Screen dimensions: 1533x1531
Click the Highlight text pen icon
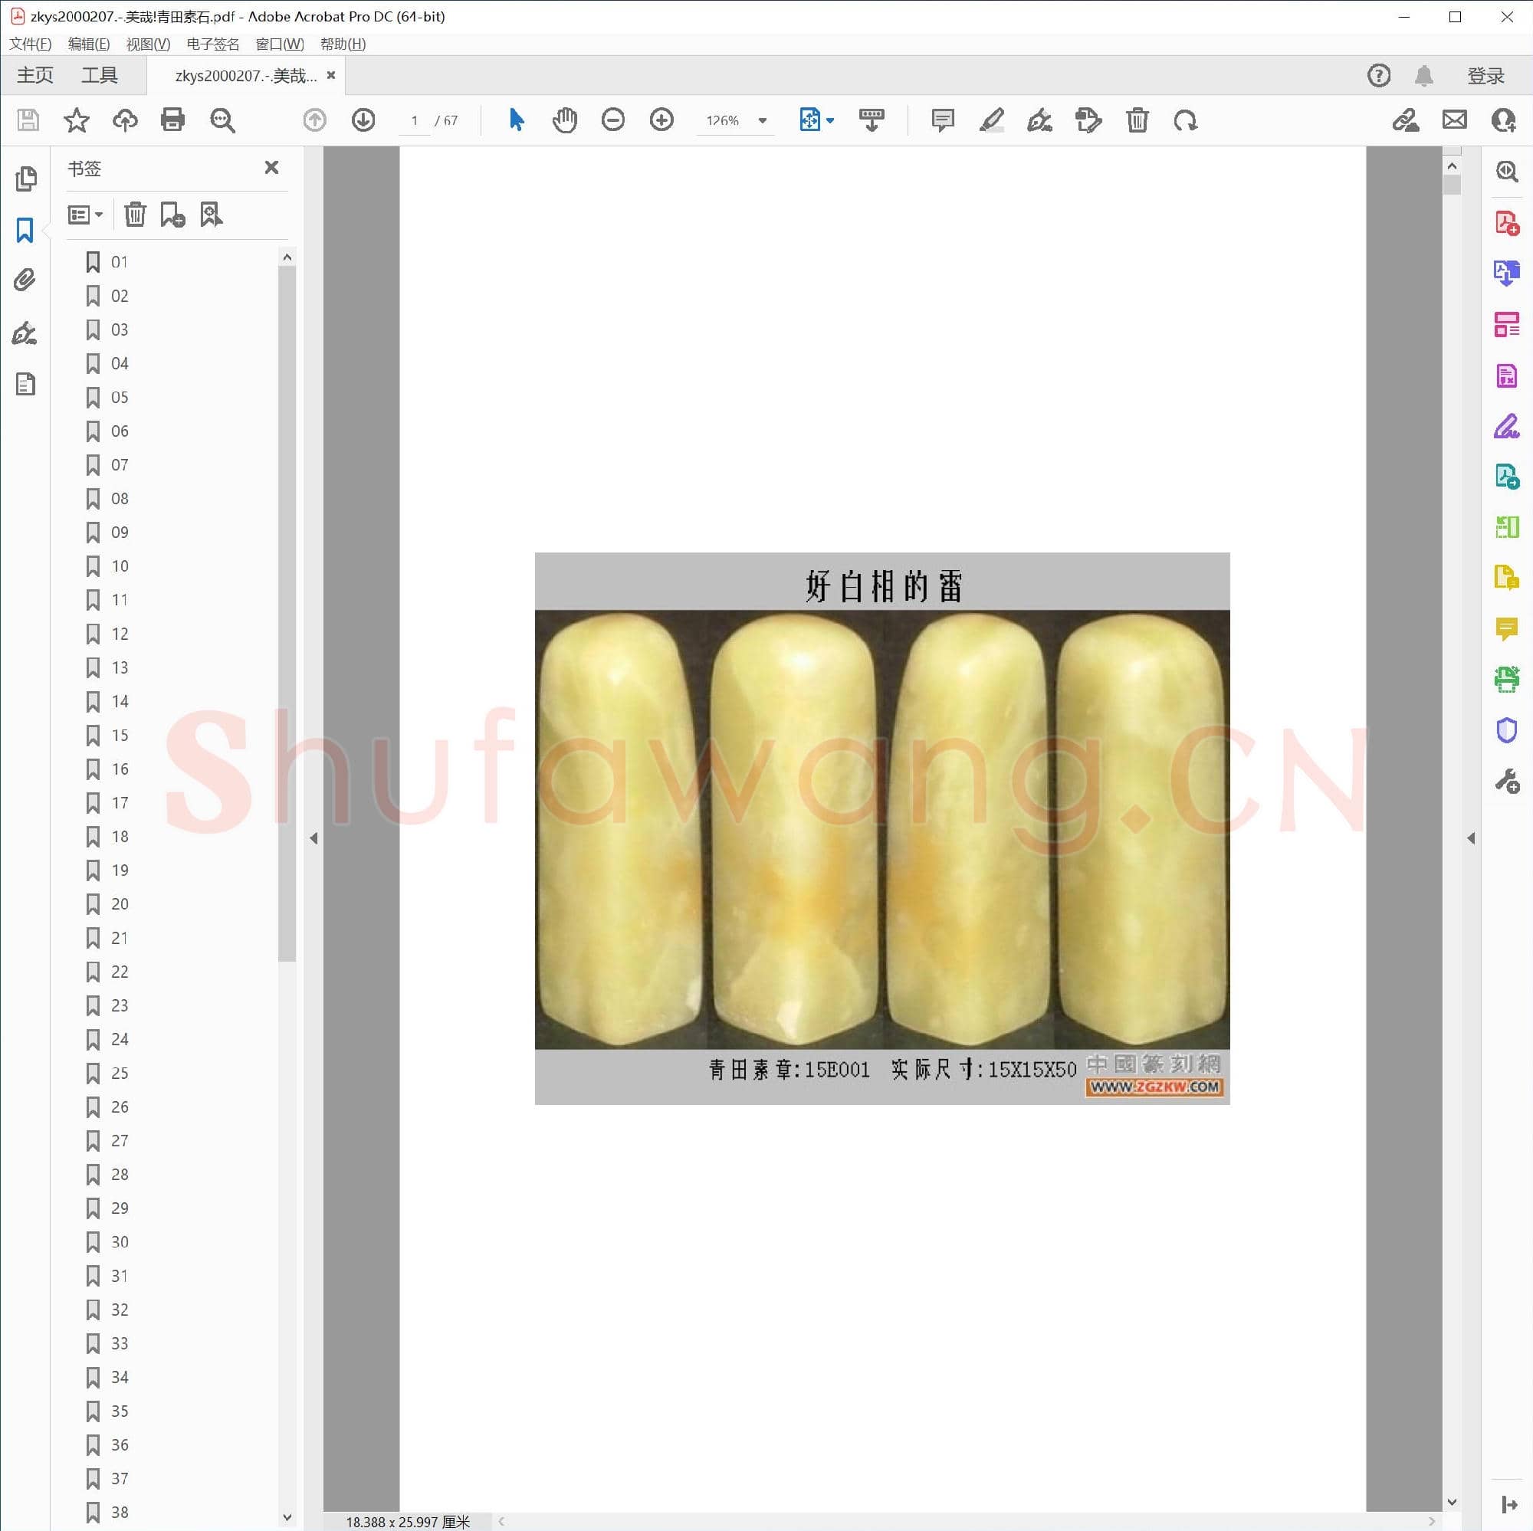coord(991,120)
